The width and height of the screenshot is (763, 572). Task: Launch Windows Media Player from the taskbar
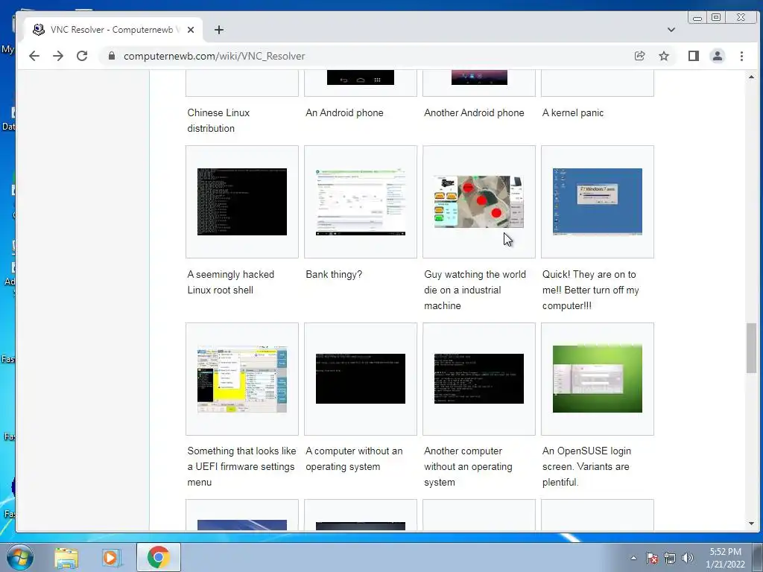pyautogui.click(x=111, y=557)
